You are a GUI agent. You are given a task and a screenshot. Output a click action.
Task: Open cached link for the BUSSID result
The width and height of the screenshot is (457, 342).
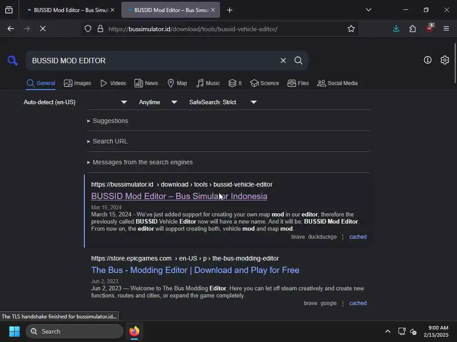pos(358,237)
